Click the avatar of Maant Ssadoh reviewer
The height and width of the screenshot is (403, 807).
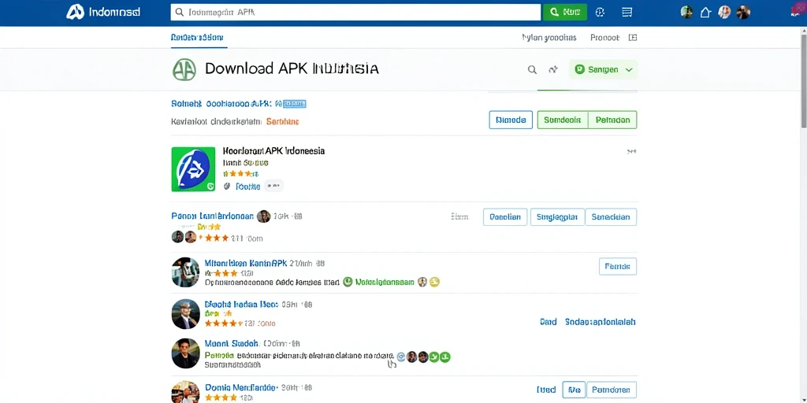[185, 353]
